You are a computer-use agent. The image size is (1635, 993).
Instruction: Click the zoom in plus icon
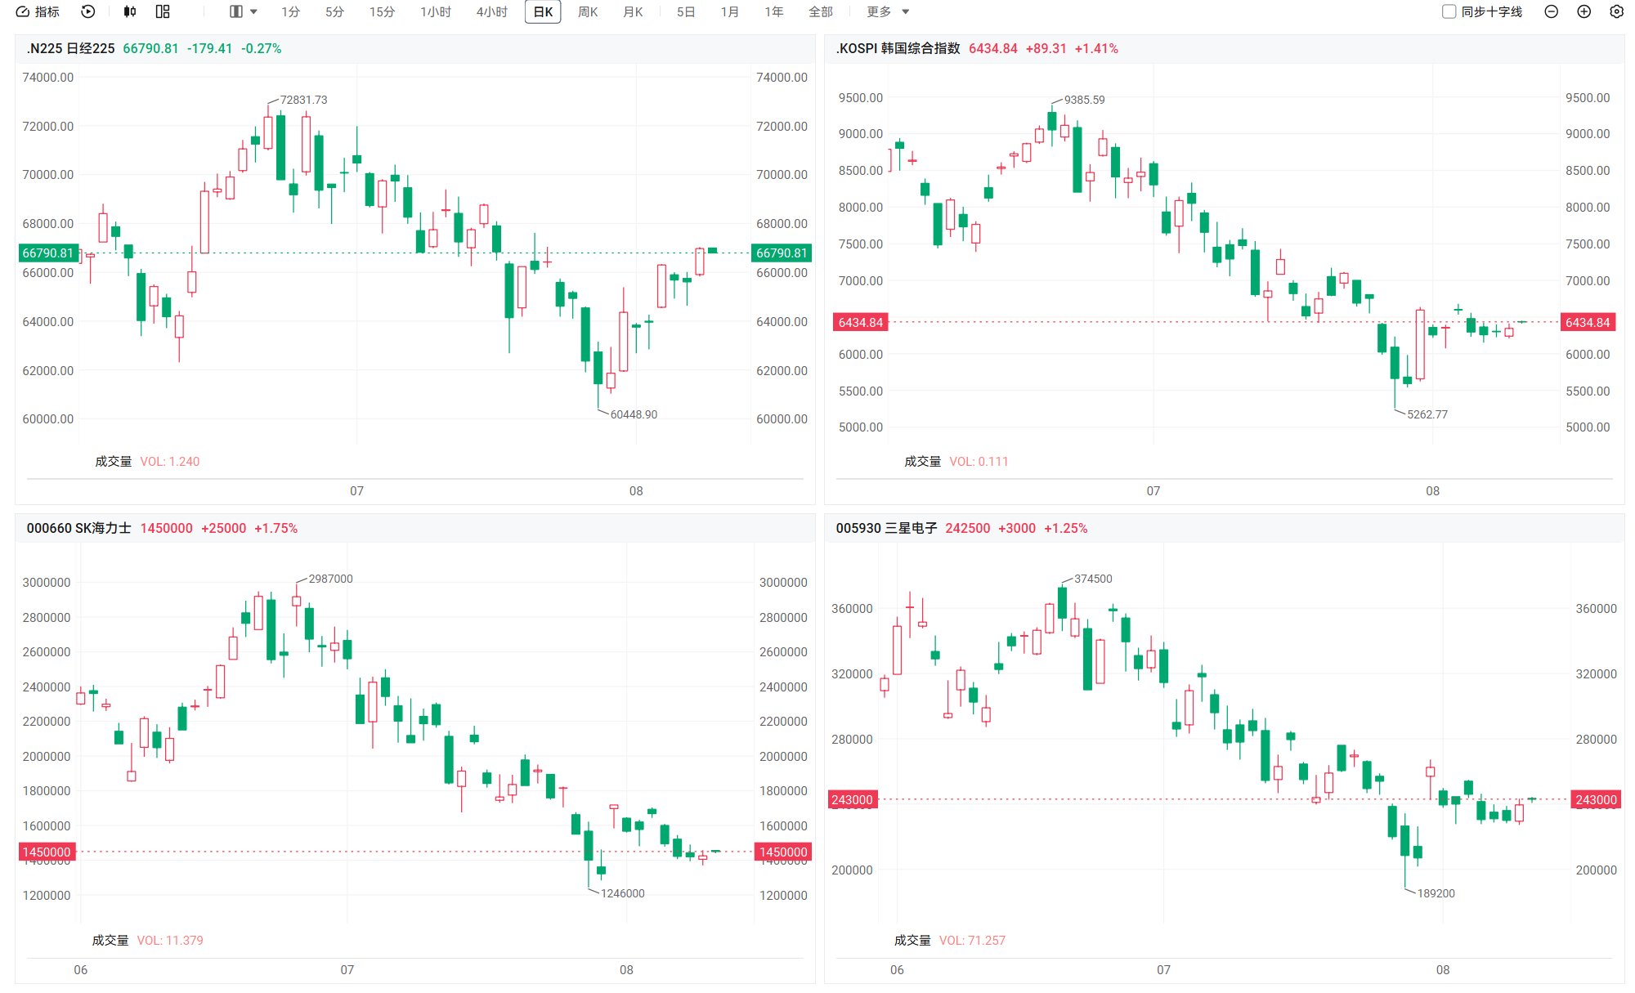point(1583,11)
